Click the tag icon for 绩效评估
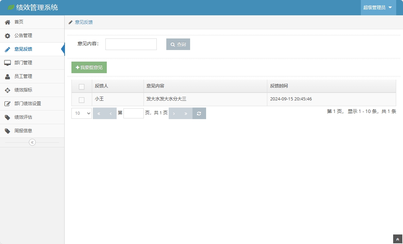 7,117
